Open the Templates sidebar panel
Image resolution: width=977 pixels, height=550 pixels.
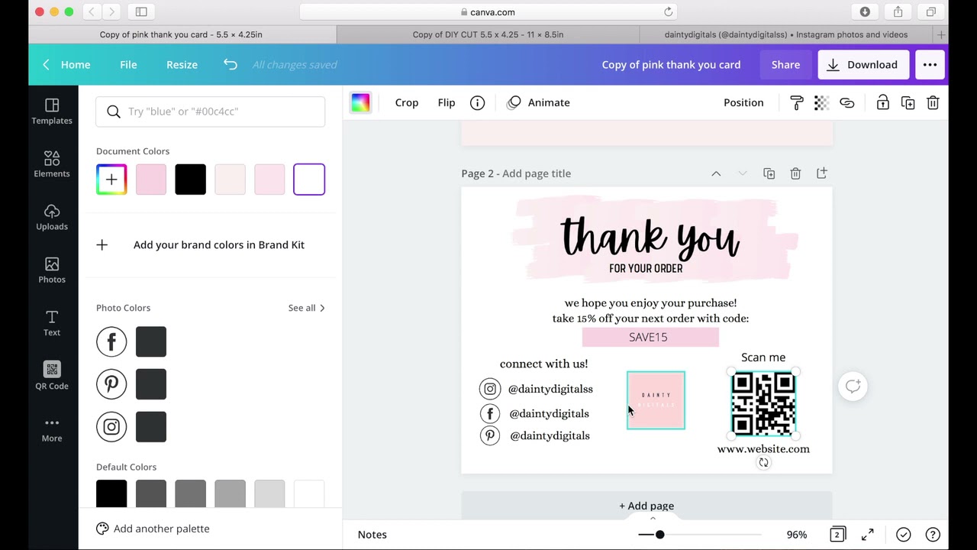tap(52, 112)
